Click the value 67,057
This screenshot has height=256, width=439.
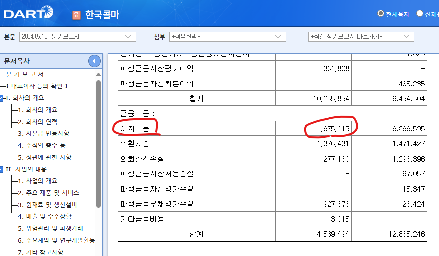[413, 174]
